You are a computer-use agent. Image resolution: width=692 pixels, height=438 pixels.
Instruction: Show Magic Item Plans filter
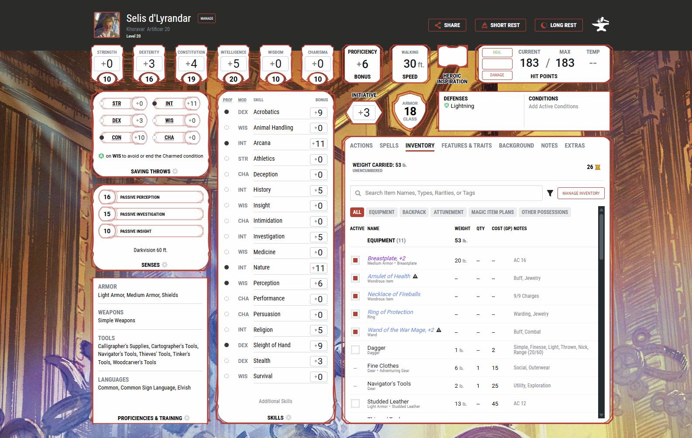492,212
